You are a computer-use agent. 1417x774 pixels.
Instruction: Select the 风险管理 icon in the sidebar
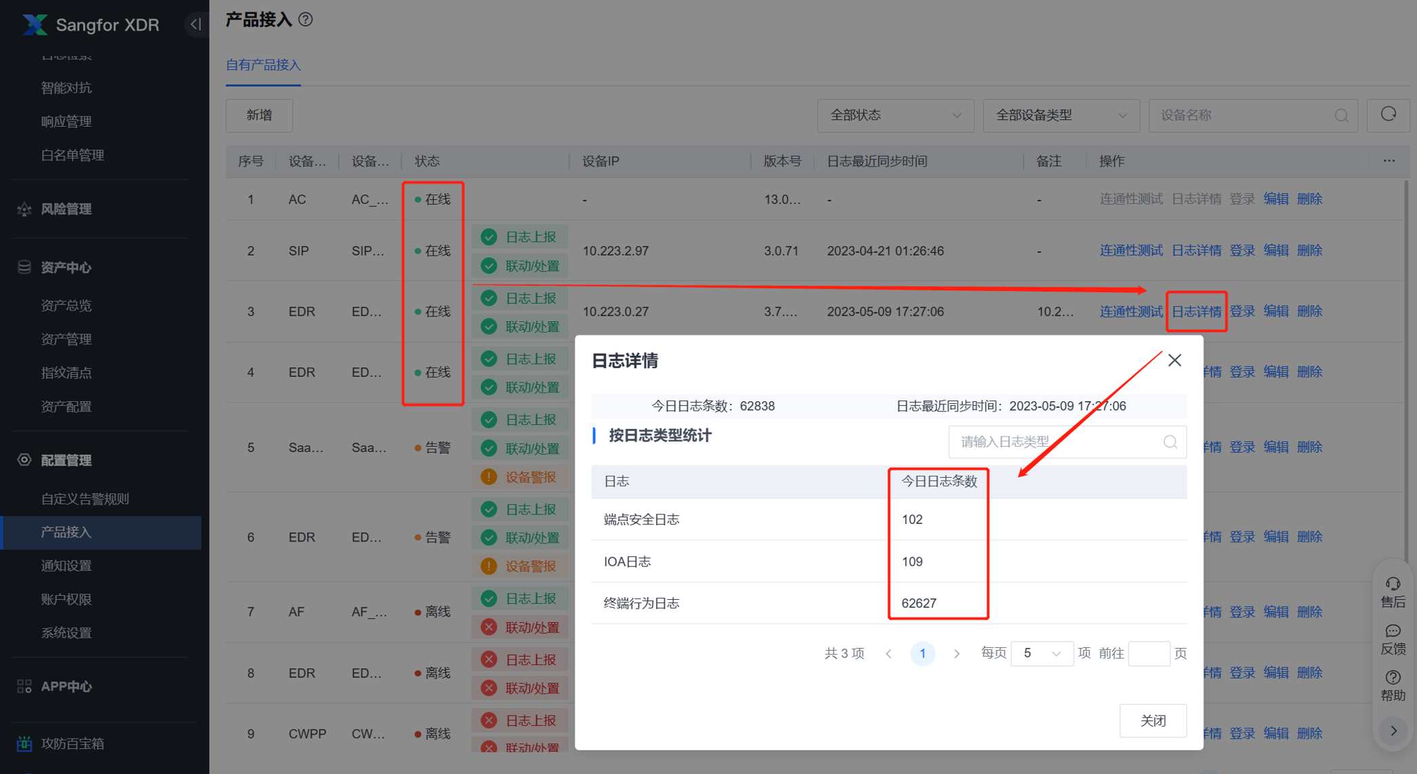(x=24, y=208)
